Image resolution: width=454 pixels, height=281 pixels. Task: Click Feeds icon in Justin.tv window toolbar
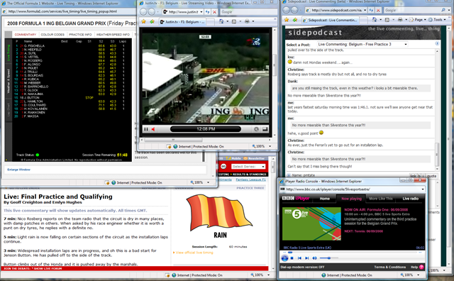(x=234, y=21)
